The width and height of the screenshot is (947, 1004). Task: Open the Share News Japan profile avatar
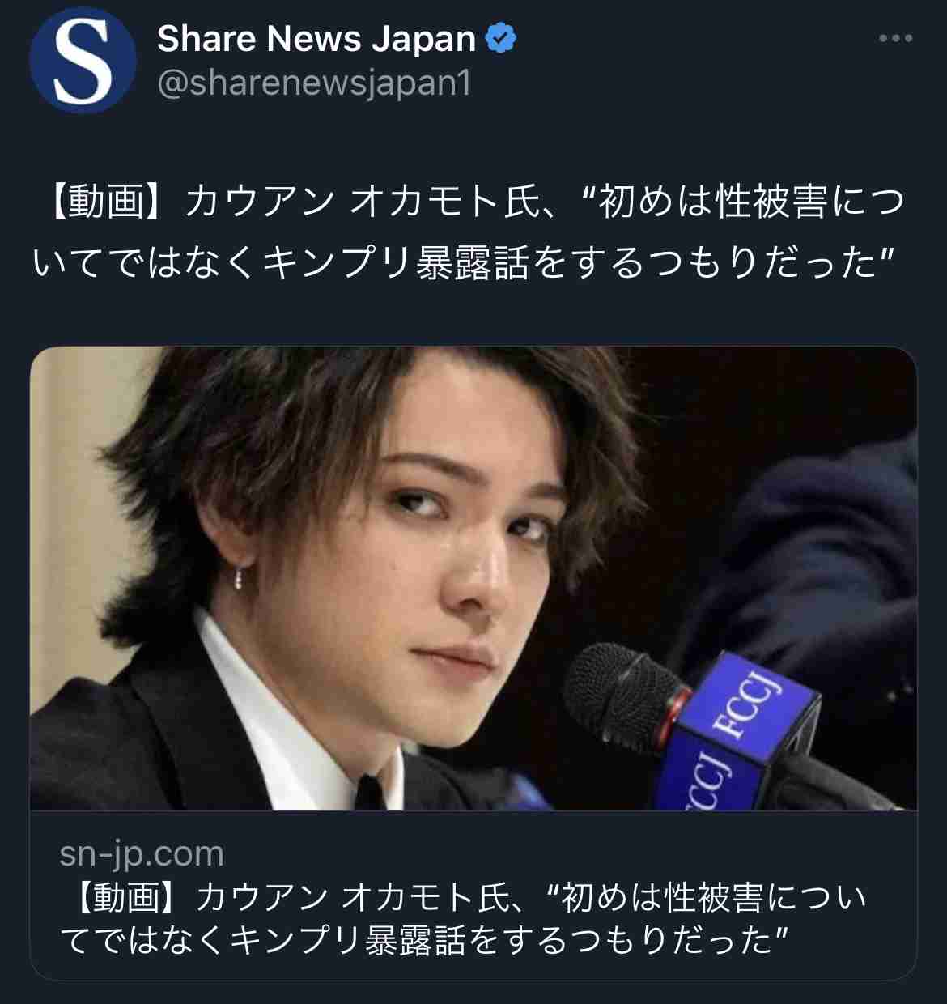coord(83,61)
